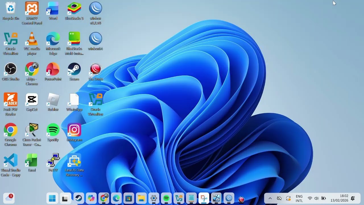This screenshot has height=205, width=364.
Task: Open Settings gear on the taskbar
Action: pyautogui.click(x=154, y=198)
